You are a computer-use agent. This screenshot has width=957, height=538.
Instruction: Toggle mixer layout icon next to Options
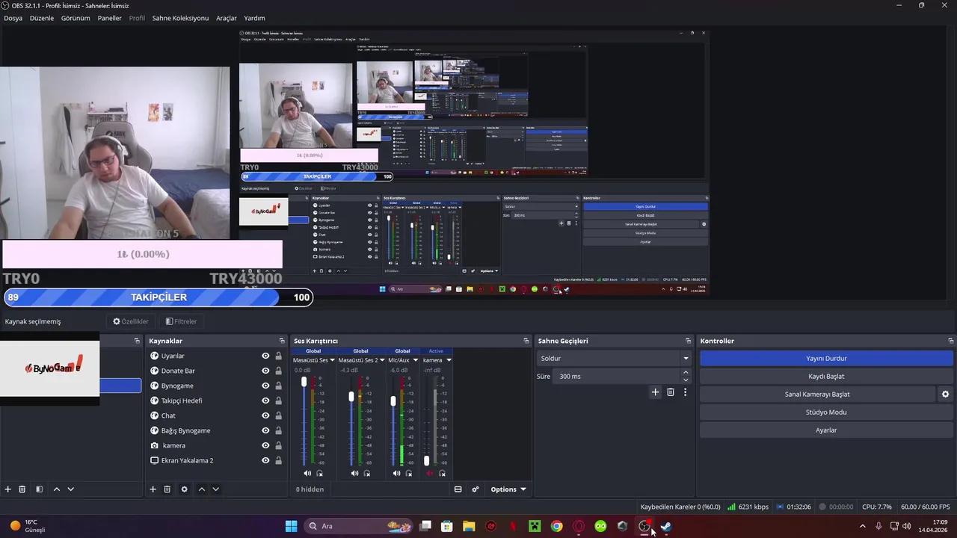pyautogui.click(x=458, y=489)
